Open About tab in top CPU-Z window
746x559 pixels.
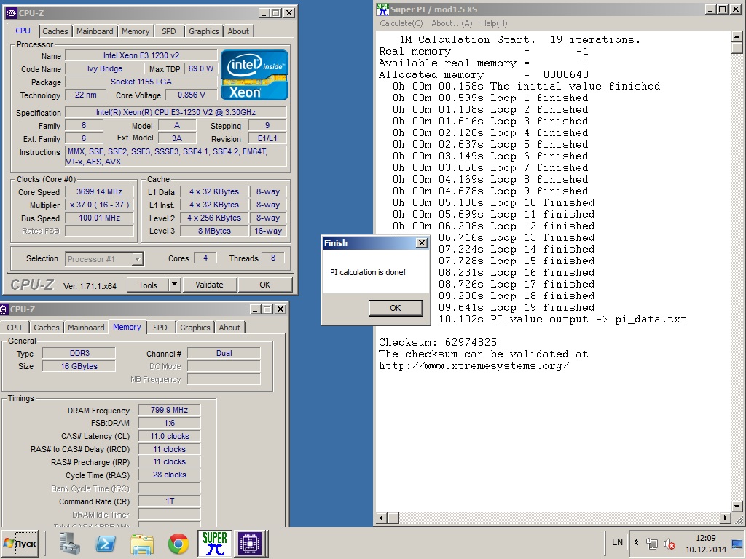click(x=238, y=31)
